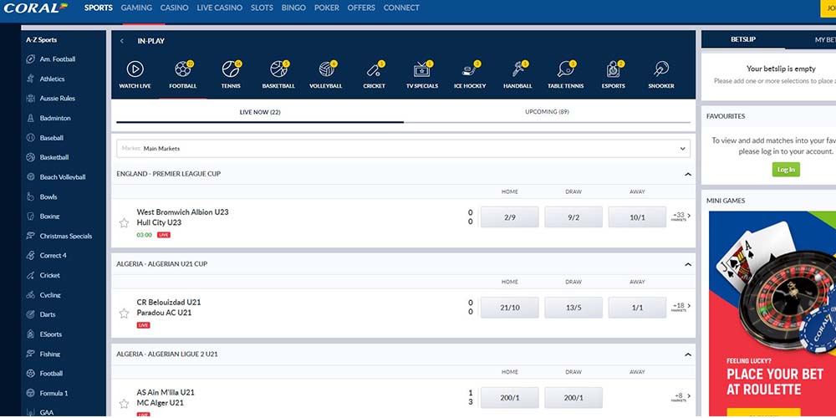Select the Snooker sport icon
This screenshot has width=836, height=418.
pos(661,69)
